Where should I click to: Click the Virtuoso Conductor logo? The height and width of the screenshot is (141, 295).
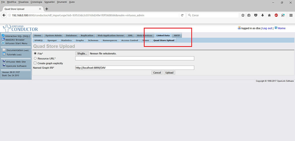pos(20,28)
